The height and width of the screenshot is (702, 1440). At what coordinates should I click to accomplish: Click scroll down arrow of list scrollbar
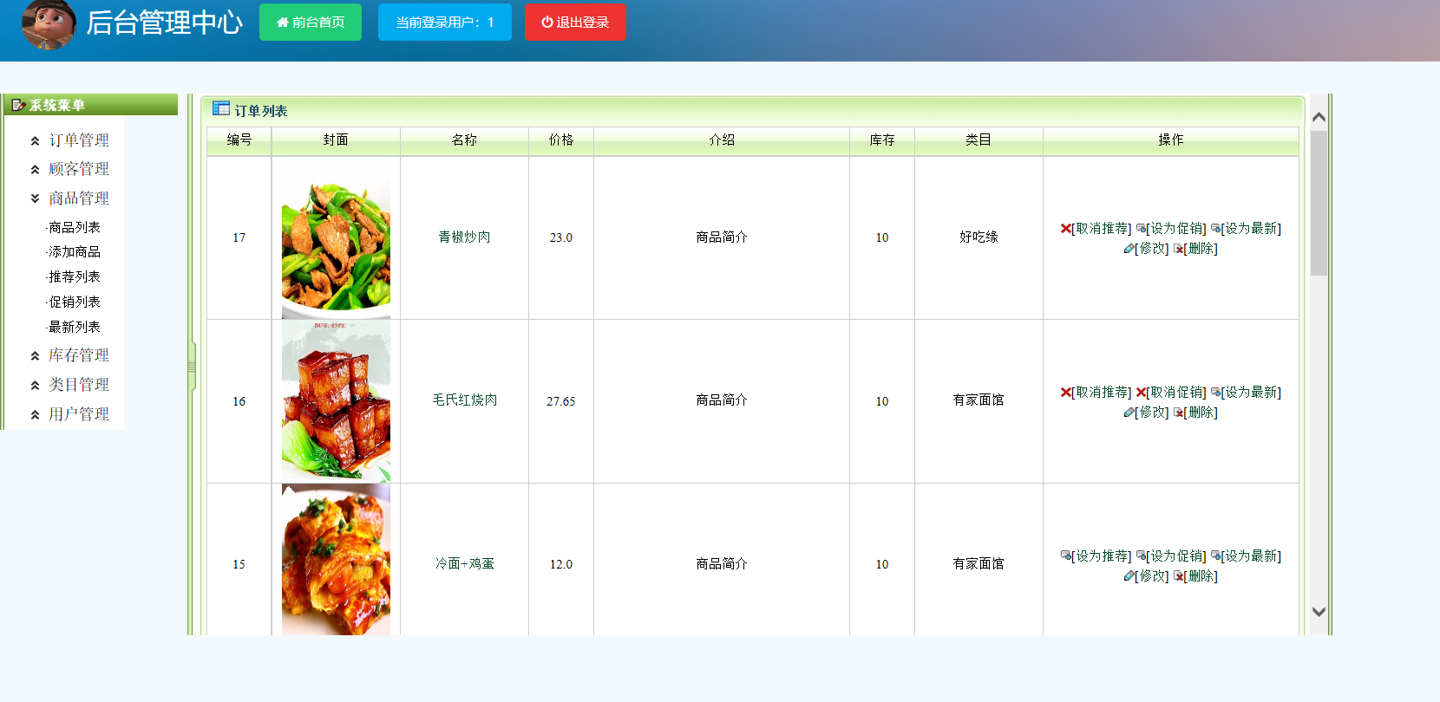(x=1319, y=611)
